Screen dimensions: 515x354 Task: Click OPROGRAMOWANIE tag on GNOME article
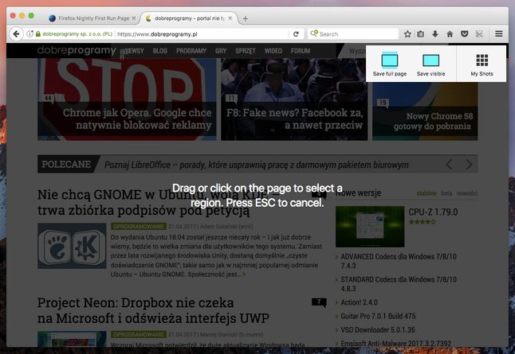click(x=138, y=227)
